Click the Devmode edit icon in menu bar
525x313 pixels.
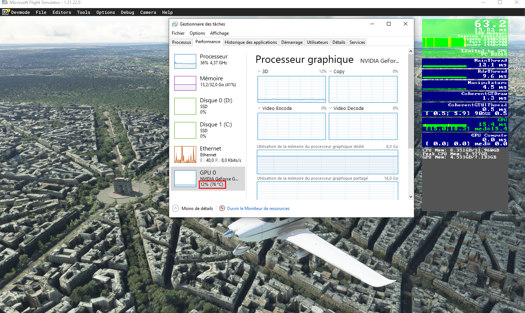pyautogui.click(x=5, y=12)
